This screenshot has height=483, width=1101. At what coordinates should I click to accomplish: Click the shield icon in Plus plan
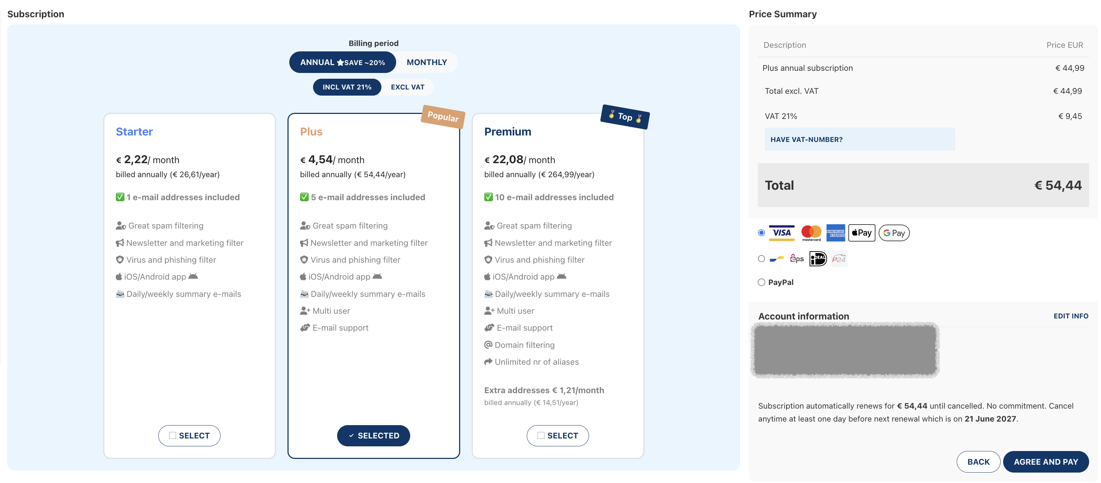[304, 260]
